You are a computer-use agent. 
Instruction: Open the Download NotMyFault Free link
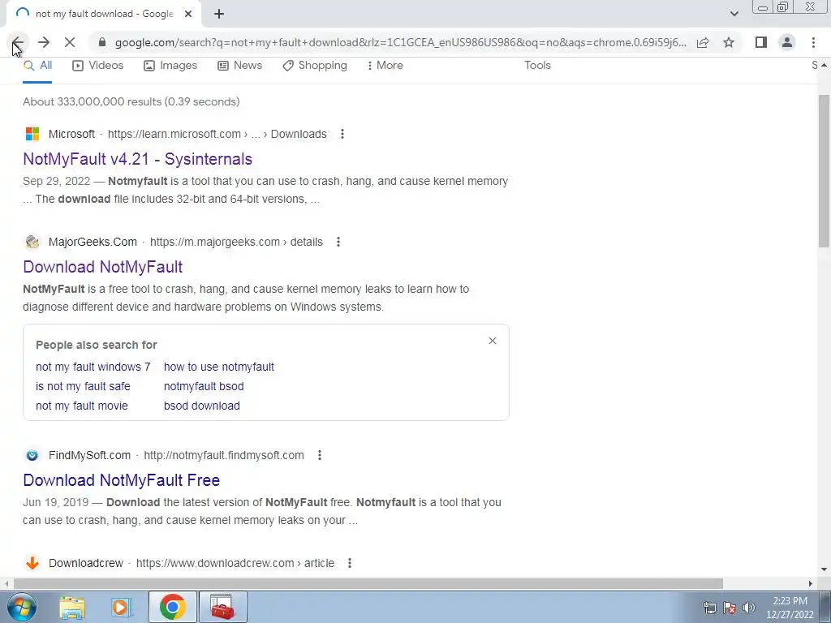pos(122,480)
